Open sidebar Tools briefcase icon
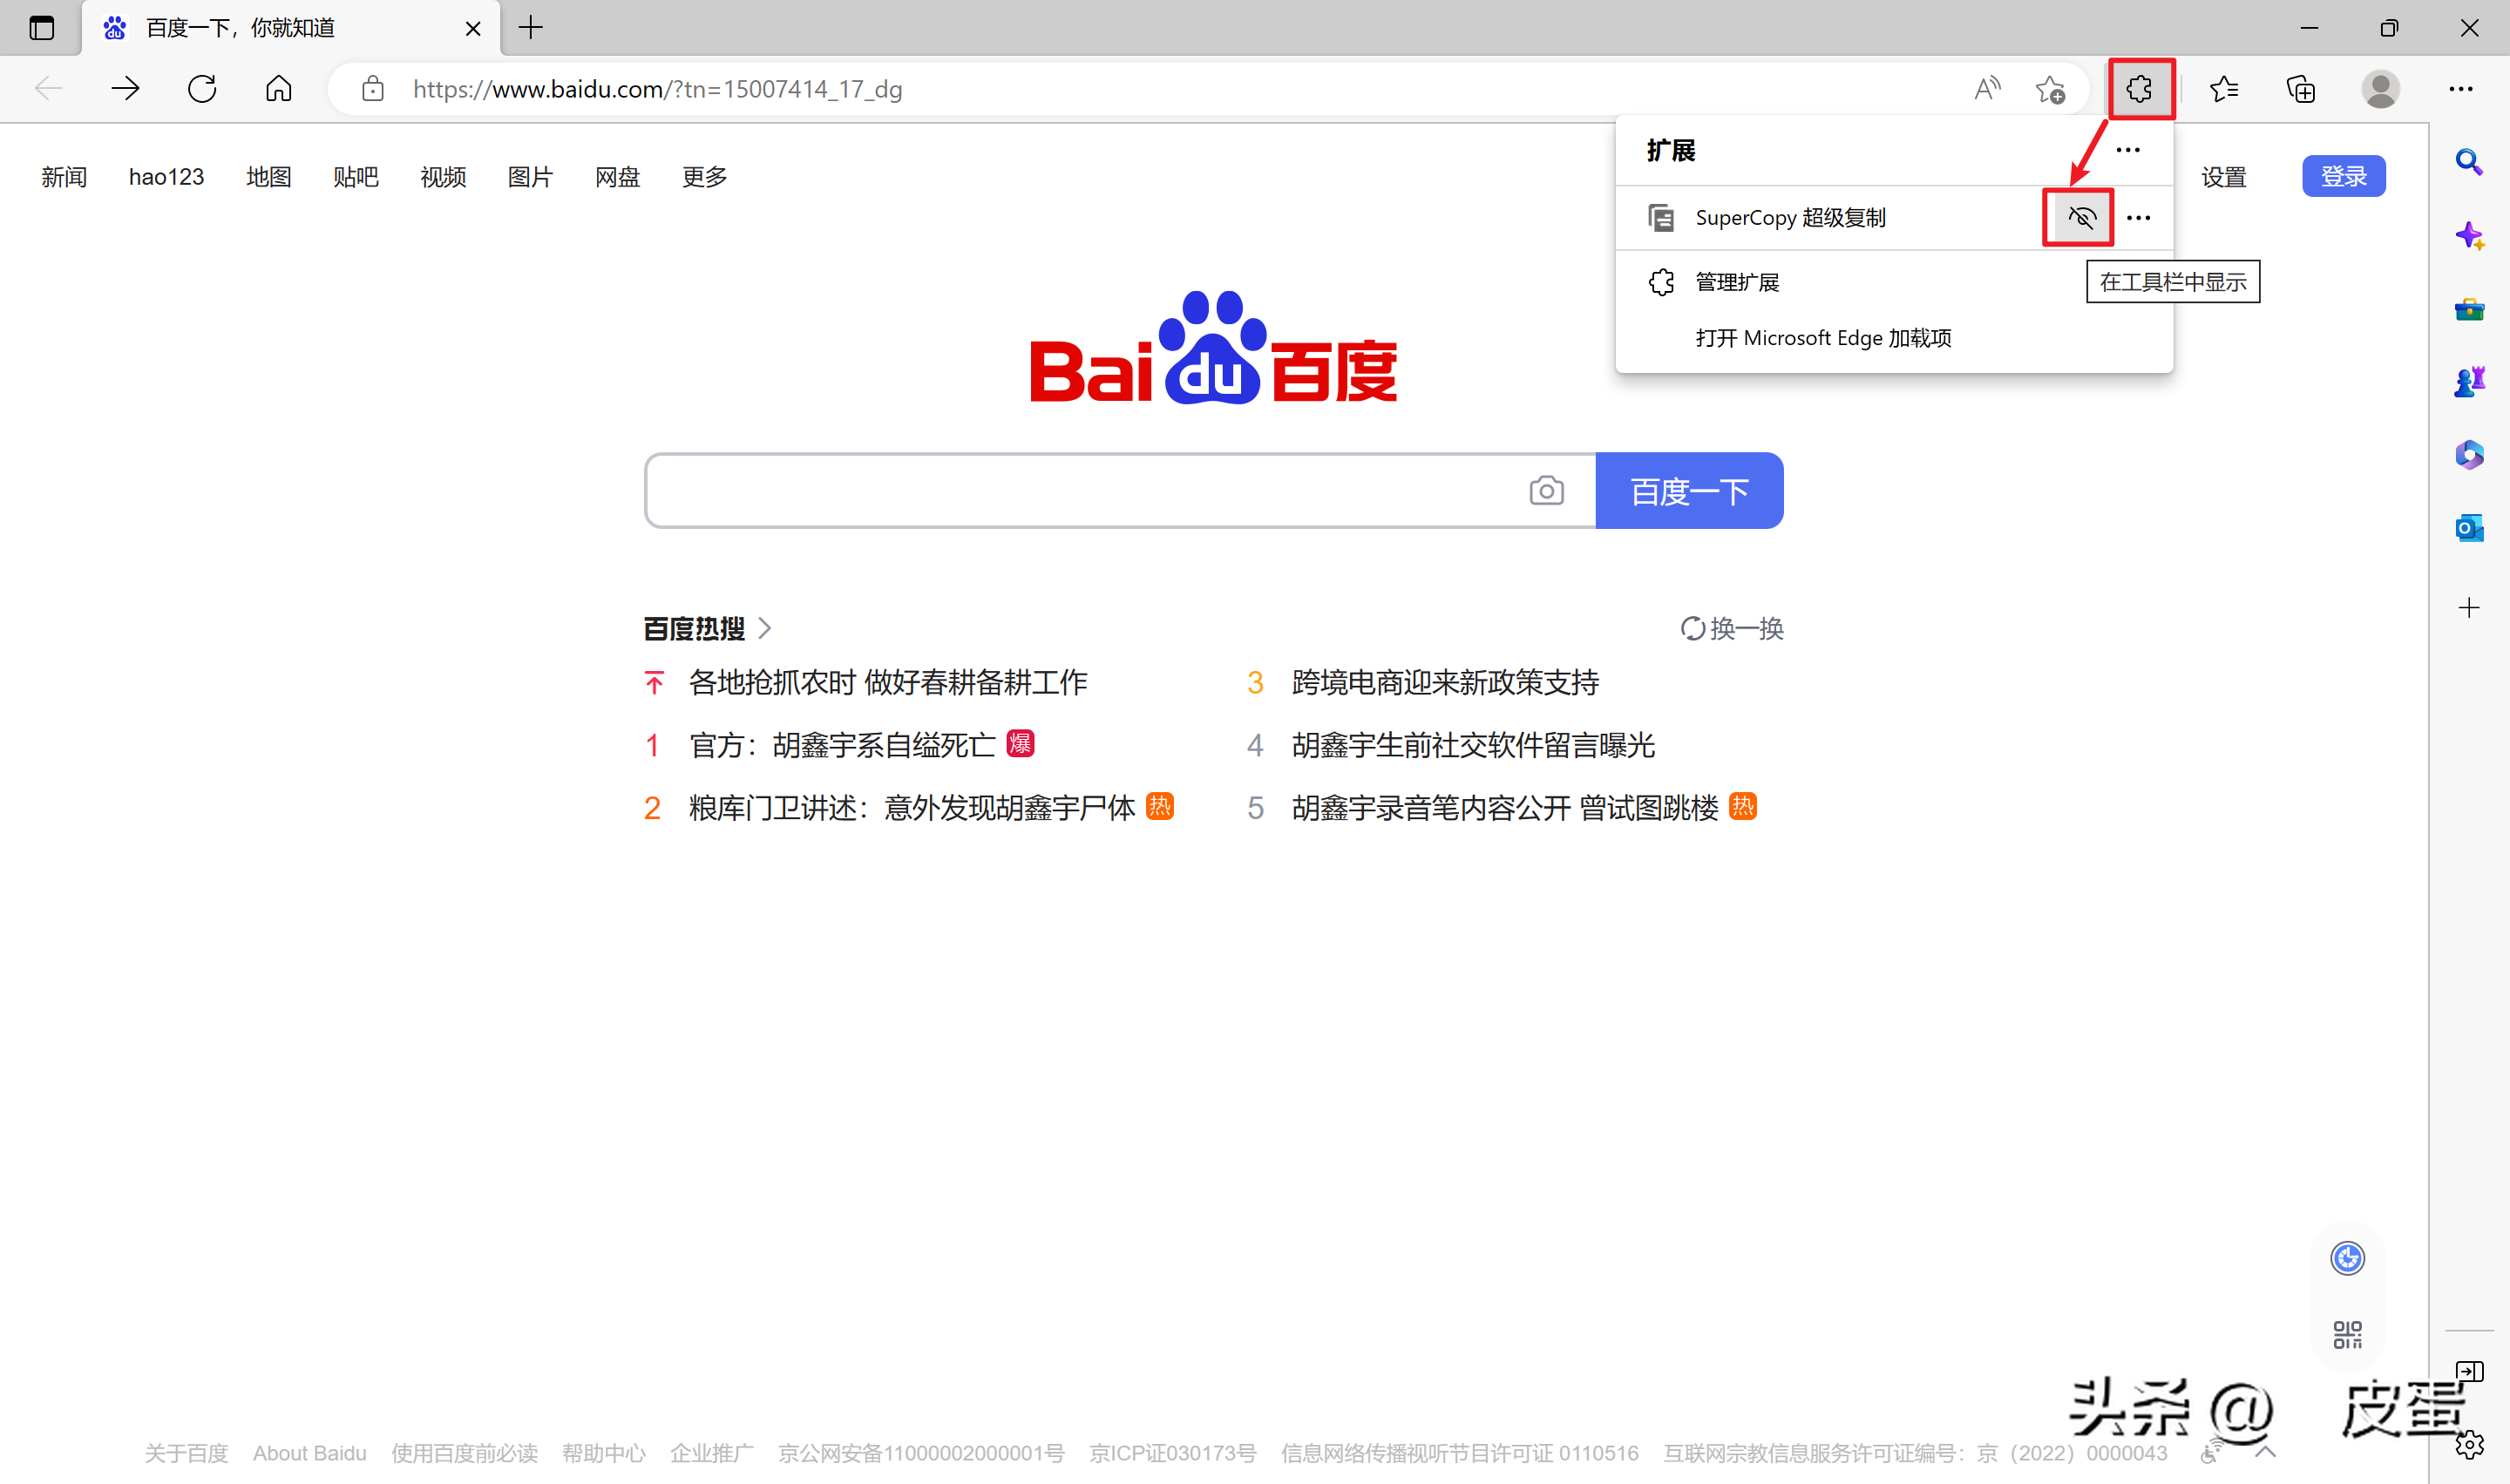The width and height of the screenshot is (2510, 1484). tap(2469, 308)
